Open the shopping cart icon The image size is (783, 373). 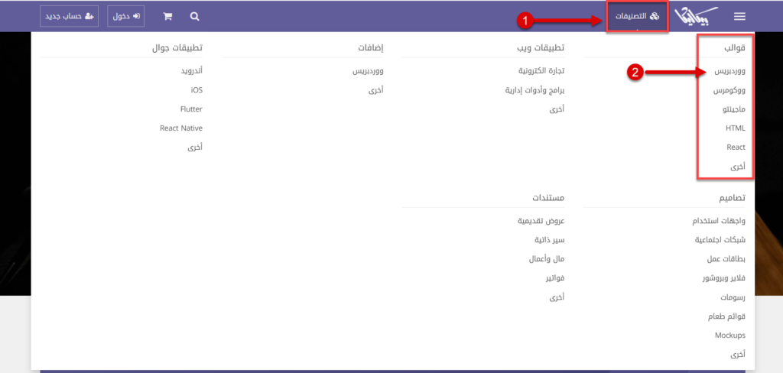(x=167, y=16)
